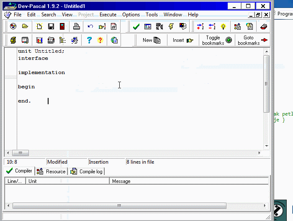Click the open folder icon in toolbar
This screenshot has height=221, width=293.
25,26
